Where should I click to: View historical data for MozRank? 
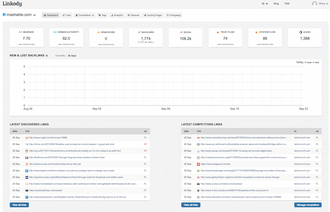pyautogui.click(x=26, y=44)
